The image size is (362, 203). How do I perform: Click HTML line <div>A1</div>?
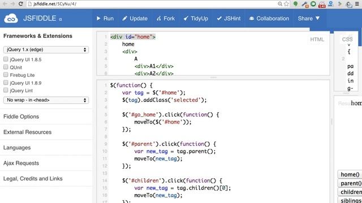click(154, 67)
